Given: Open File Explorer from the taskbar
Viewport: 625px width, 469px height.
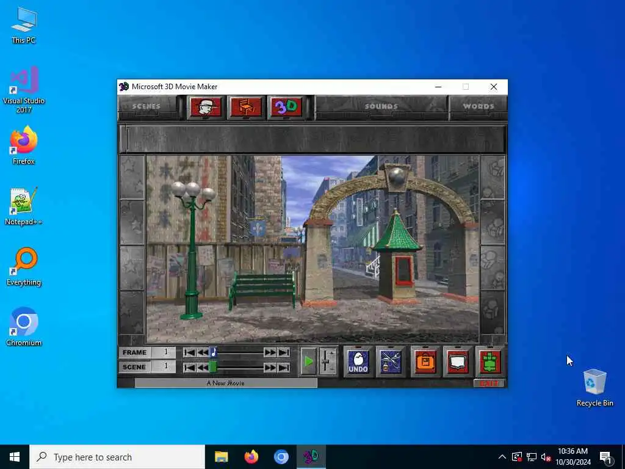Looking at the screenshot, I should (x=221, y=457).
